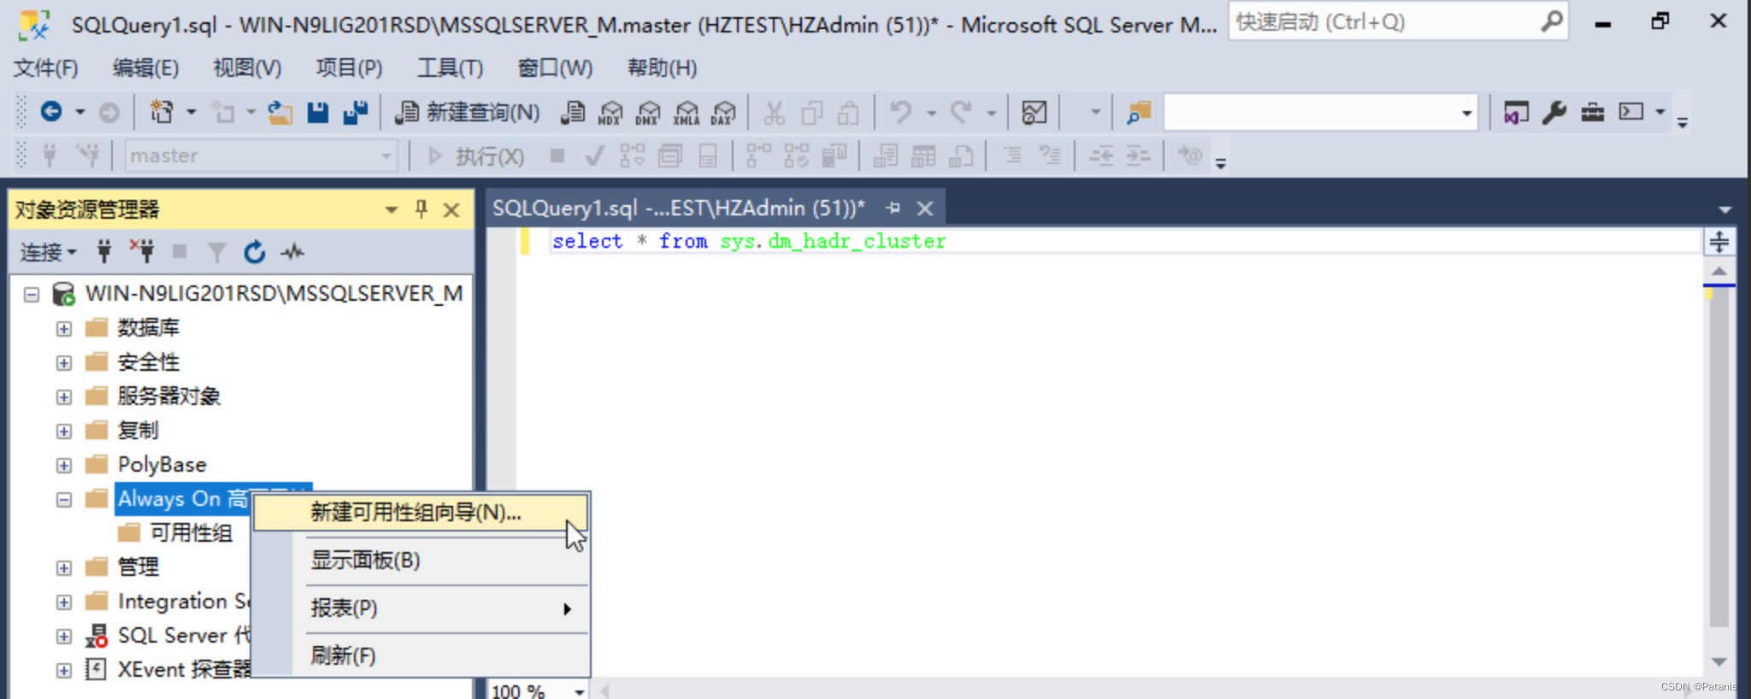This screenshot has height=699, width=1751.
Task: Expand the Integration Services node
Action: pyautogui.click(x=64, y=602)
